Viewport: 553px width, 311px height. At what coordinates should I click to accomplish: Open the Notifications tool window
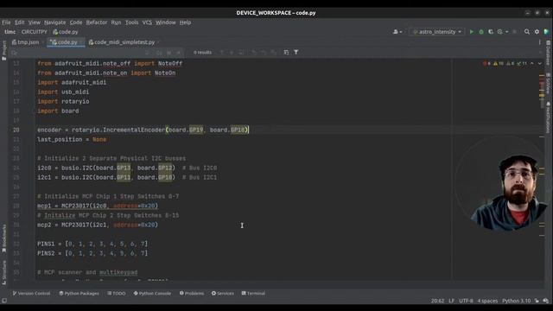[549, 117]
